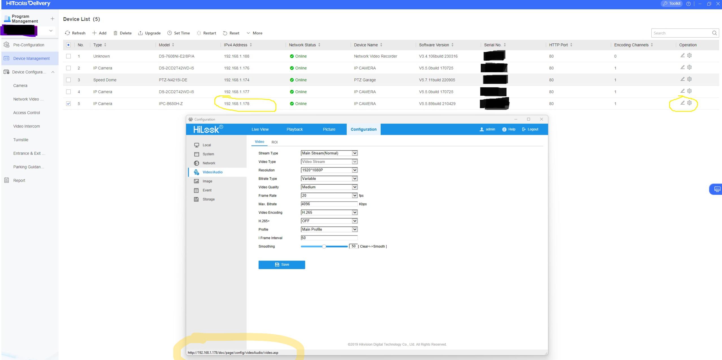The image size is (722, 360).
Task: Click the Smoothing slider handle
Action: pos(324,247)
